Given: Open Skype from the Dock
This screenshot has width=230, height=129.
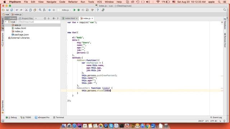Looking at the screenshot, I should (x=111, y=126).
